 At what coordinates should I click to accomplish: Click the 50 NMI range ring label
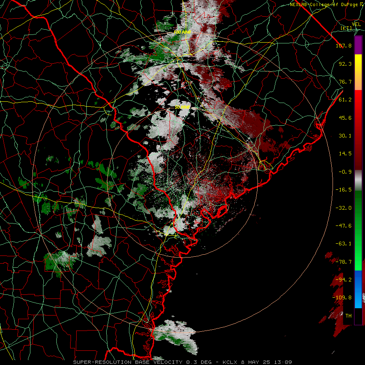pyautogui.click(x=182, y=107)
